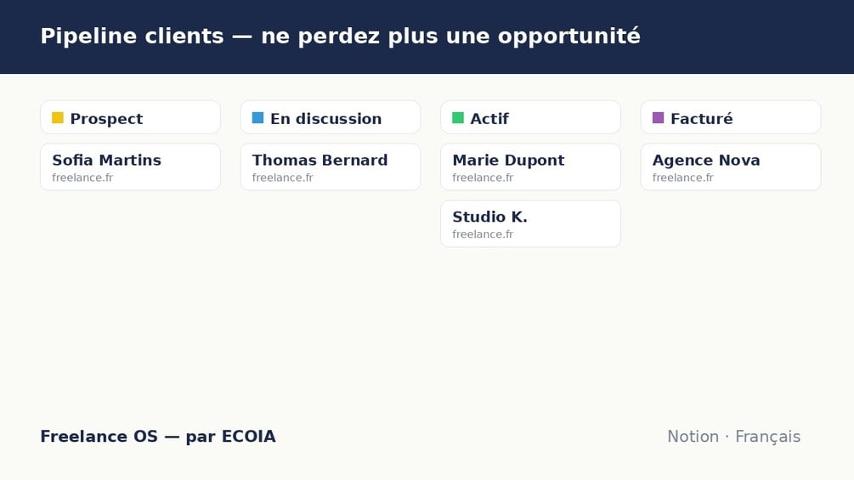
Task: Click the blue En discussion status square
Action: pyautogui.click(x=257, y=117)
